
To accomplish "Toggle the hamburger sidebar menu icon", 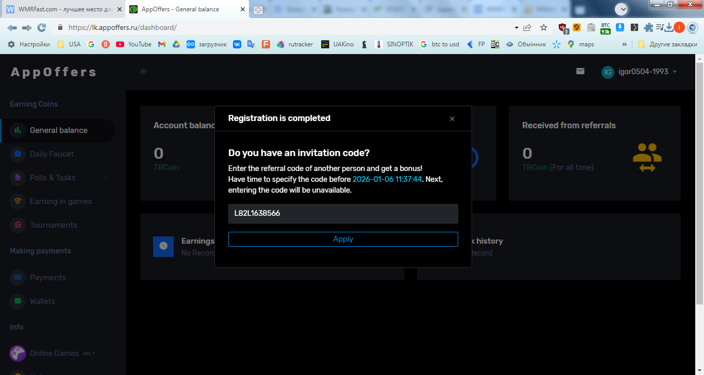I will (x=143, y=72).
